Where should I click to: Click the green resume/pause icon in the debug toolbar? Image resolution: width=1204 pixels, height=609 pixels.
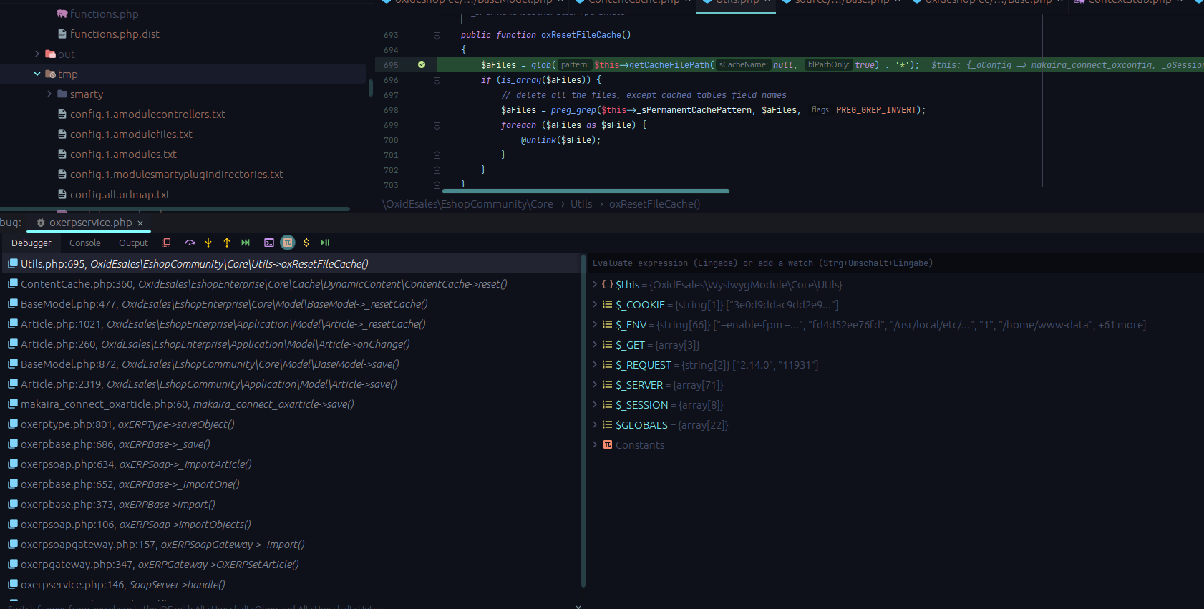pos(325,243)
